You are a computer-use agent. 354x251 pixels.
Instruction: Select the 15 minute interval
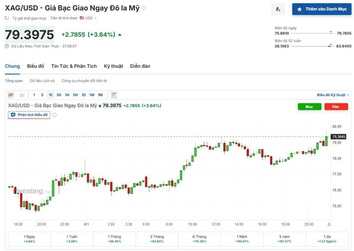[x=50, y=95]
